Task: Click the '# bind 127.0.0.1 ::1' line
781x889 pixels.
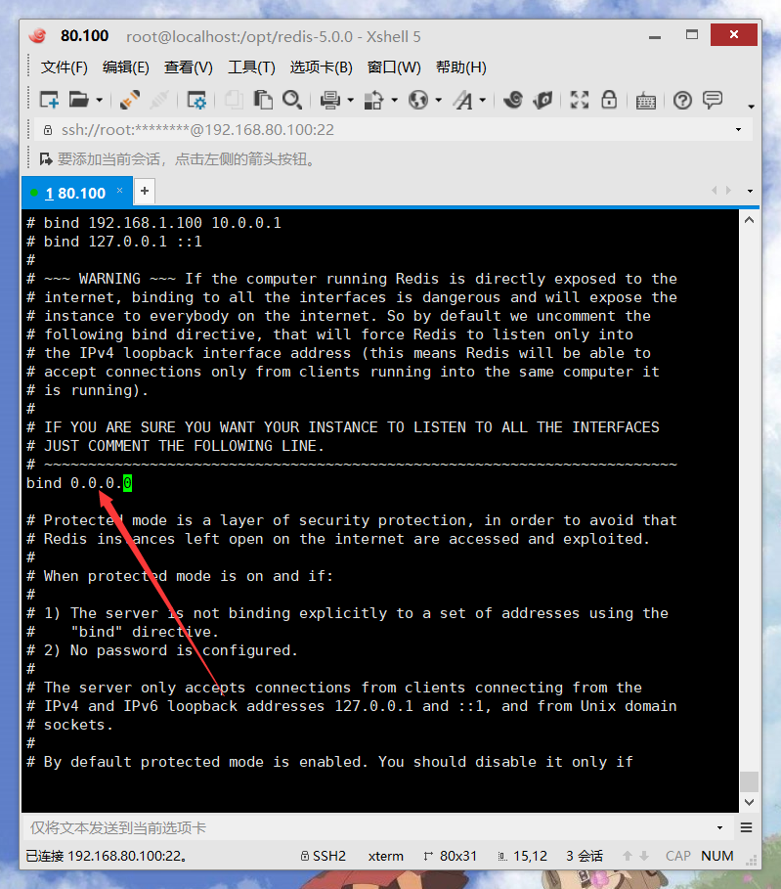Action: [x=114, y=242]
